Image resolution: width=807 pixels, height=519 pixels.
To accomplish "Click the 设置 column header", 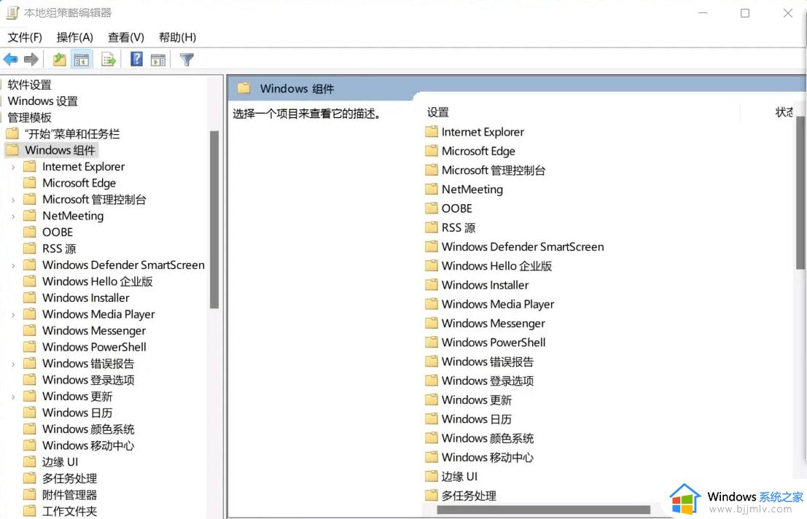I will [x=438, y=113].
